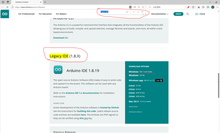The height and width of the screenshot is (133, 220).
Task: Expand the Documentation dropdown menu
Action: 160,14
